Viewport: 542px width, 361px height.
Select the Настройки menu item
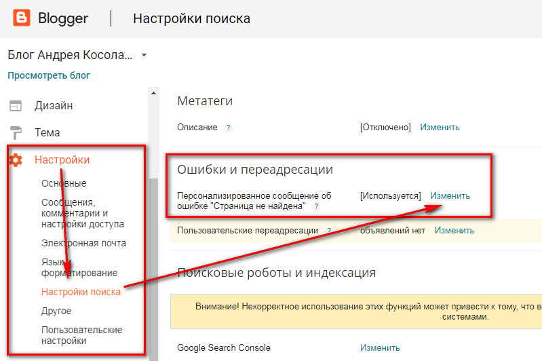[62, 159]
